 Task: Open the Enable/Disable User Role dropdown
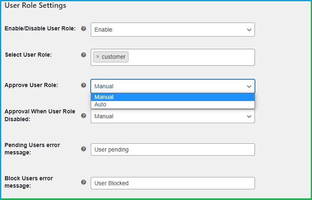172,30
